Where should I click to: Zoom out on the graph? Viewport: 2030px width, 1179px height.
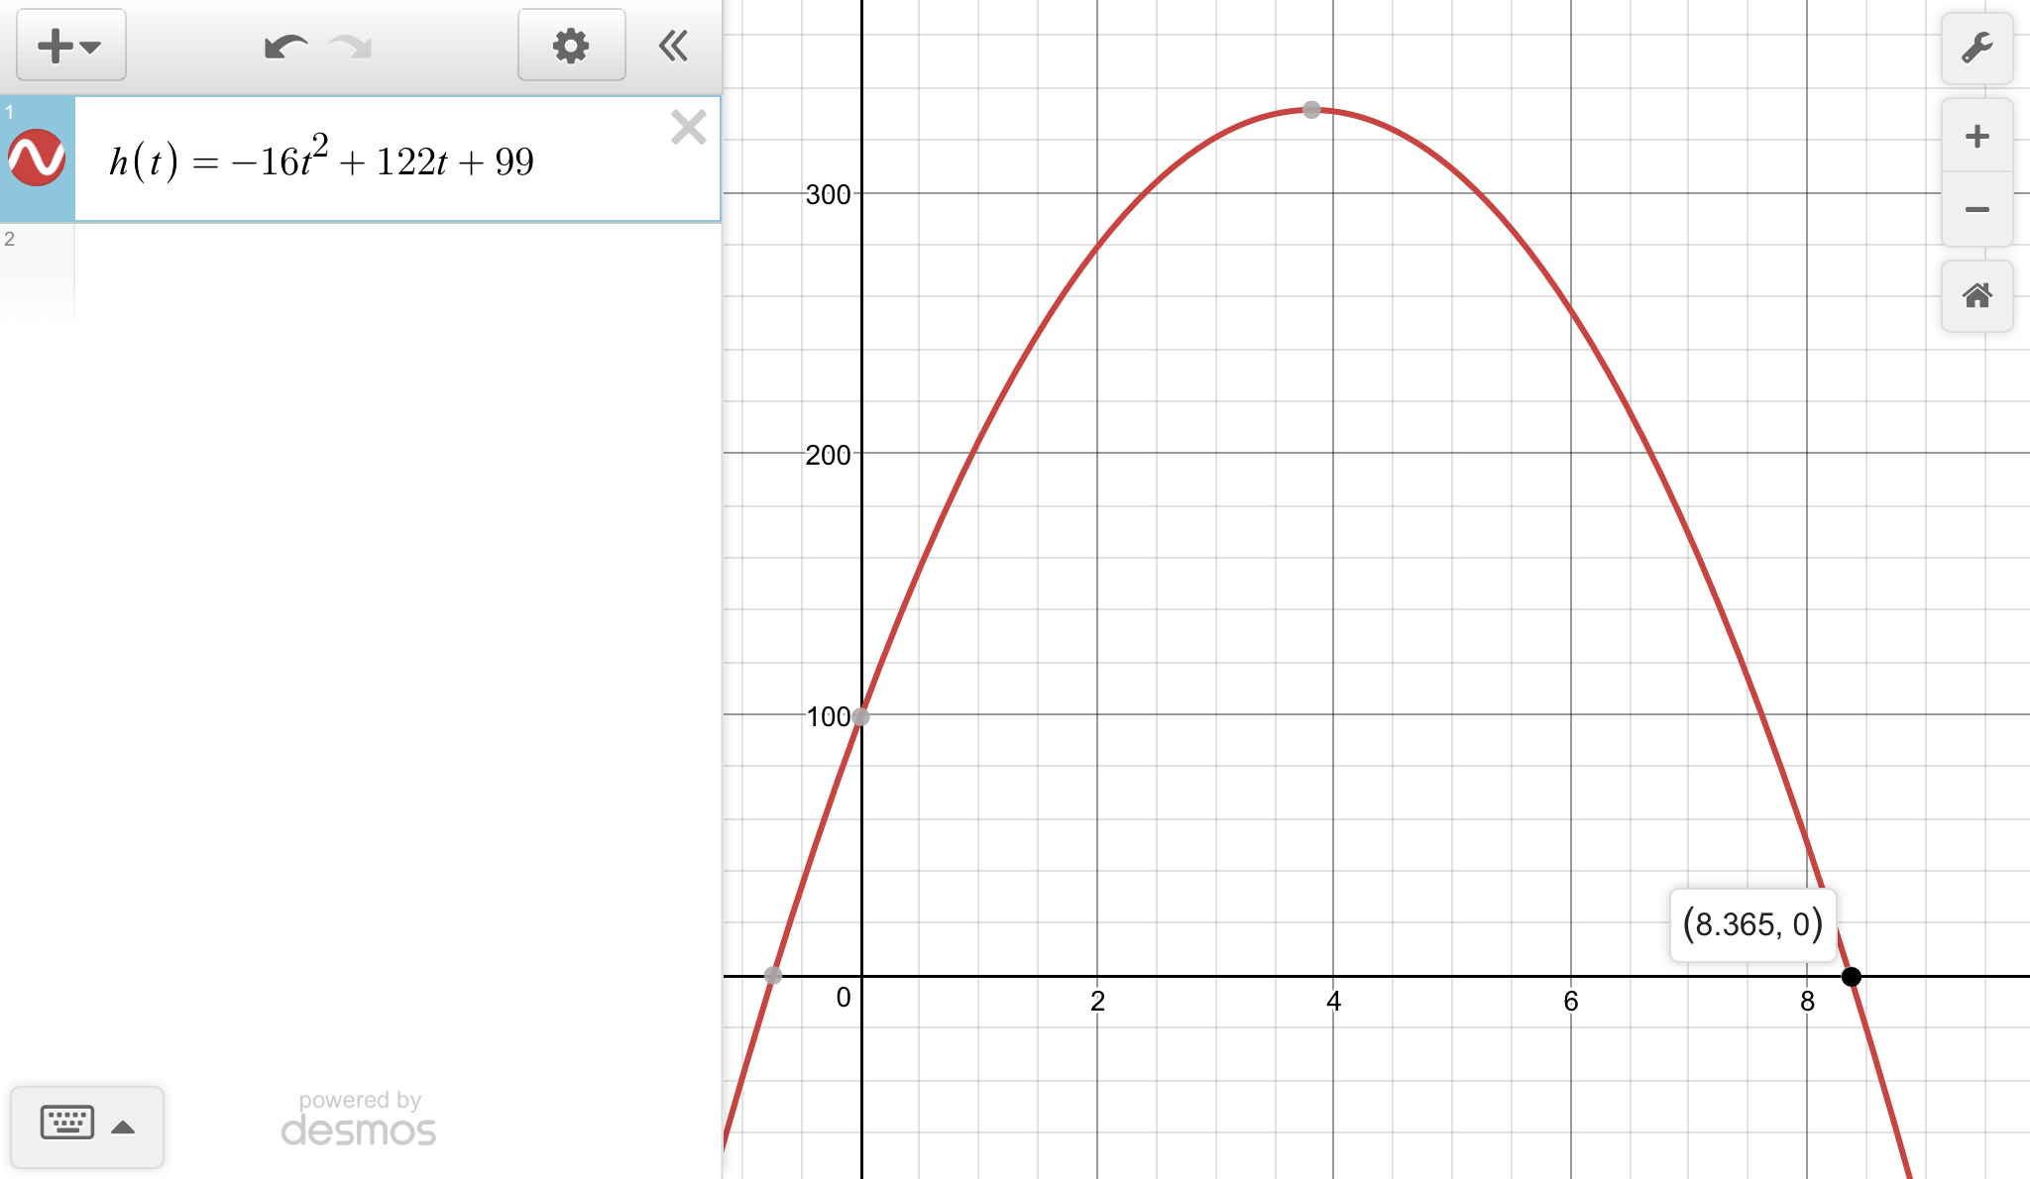pos(1976,209)
